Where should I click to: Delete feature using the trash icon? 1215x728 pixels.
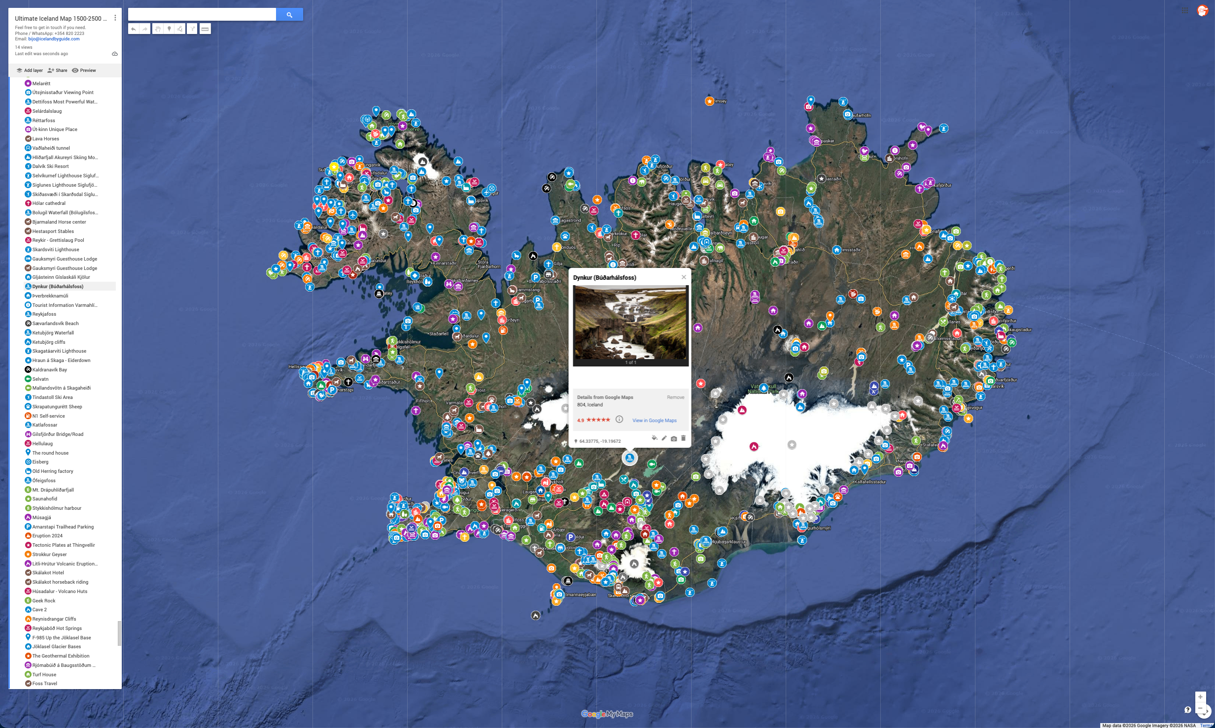coord(683,438)
